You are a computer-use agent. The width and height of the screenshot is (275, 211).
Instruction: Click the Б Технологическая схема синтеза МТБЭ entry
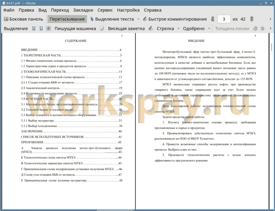click(x=71, y=158)
